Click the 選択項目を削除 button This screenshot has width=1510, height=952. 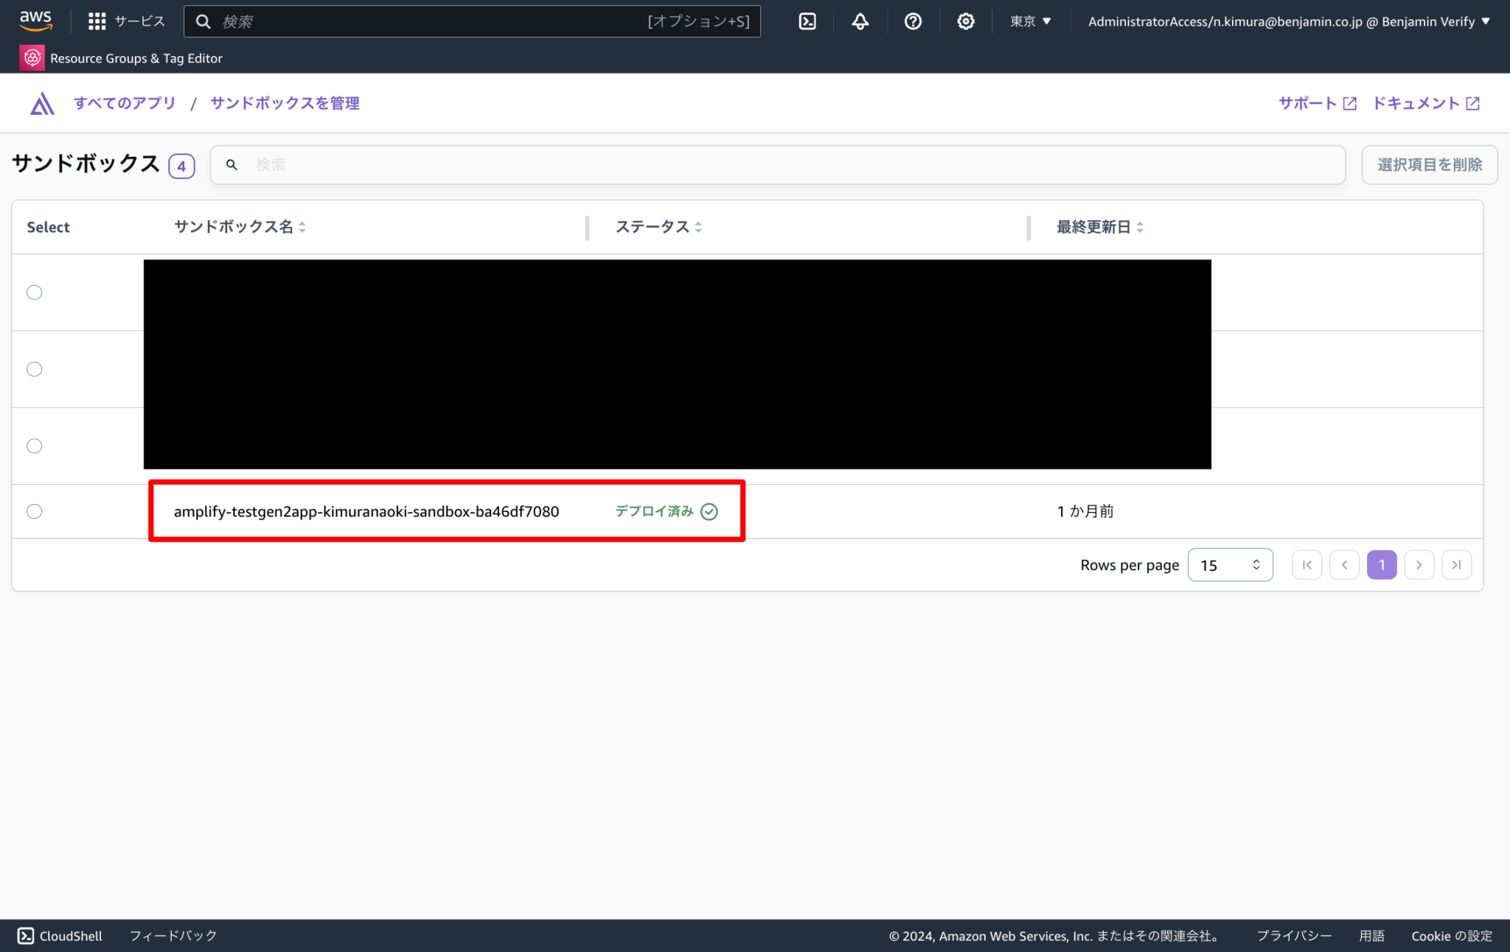click(x=1429, y=164)
